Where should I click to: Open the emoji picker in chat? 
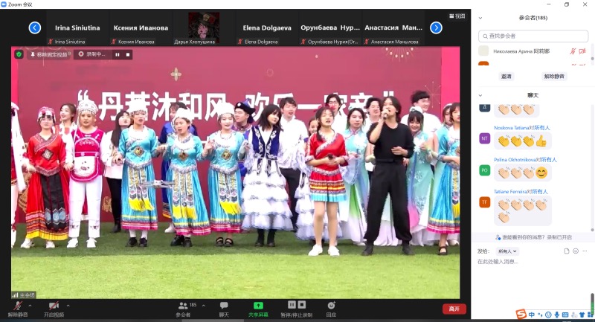tap(576, 251)
